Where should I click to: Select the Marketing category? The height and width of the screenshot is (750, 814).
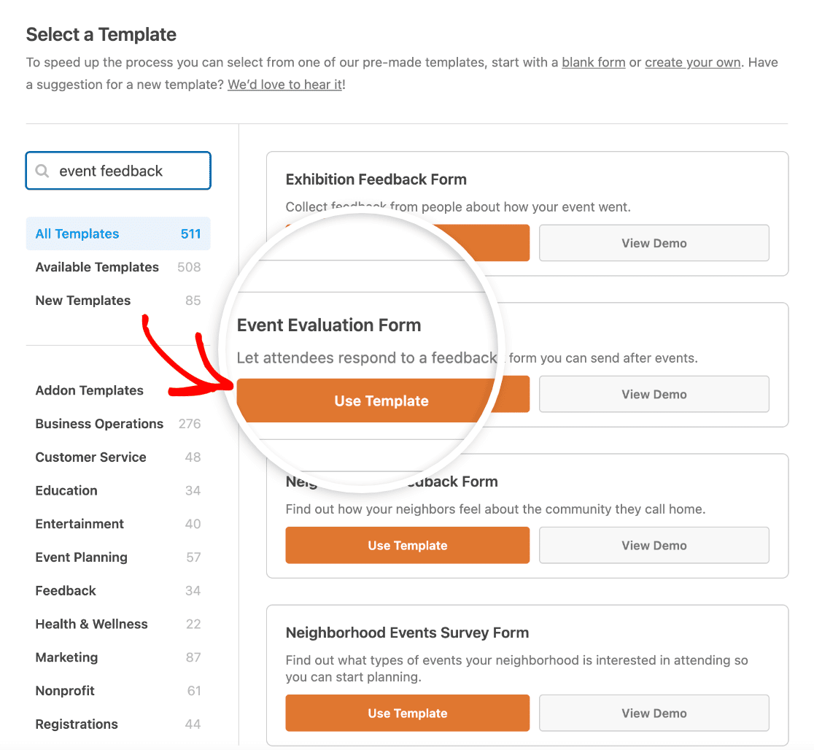coord(118,657)
